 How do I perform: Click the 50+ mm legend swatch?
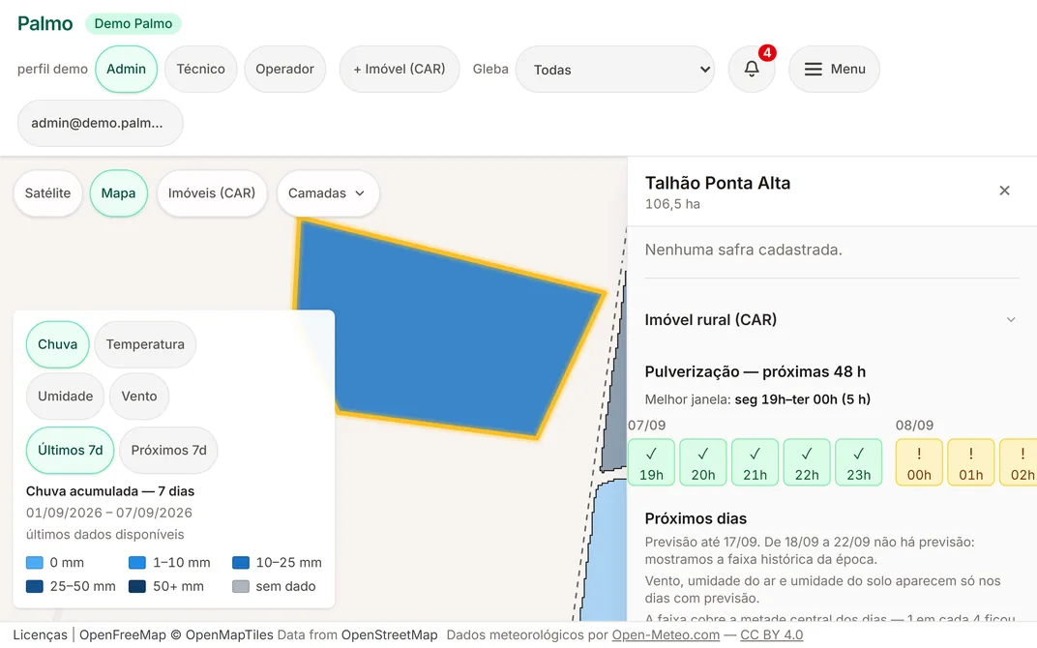click(137, 586)
